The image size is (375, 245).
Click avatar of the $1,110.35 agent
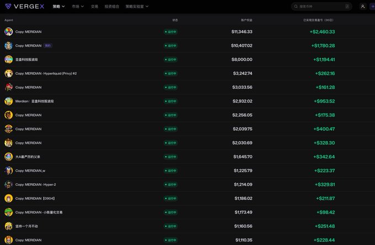[9, 239]
